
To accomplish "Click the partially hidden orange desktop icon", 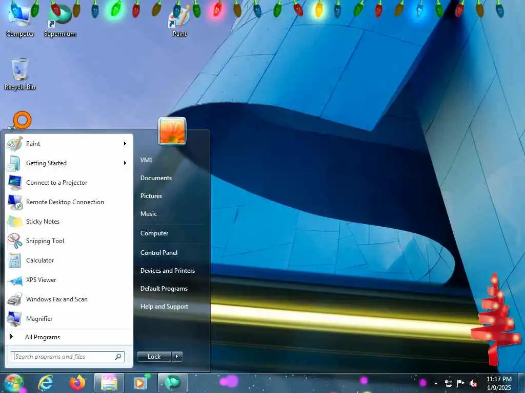I will (x=22, y=120).
